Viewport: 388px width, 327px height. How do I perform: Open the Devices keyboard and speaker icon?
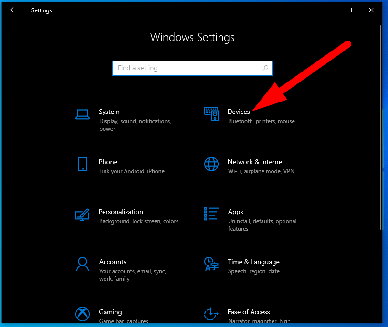[211, 114]
